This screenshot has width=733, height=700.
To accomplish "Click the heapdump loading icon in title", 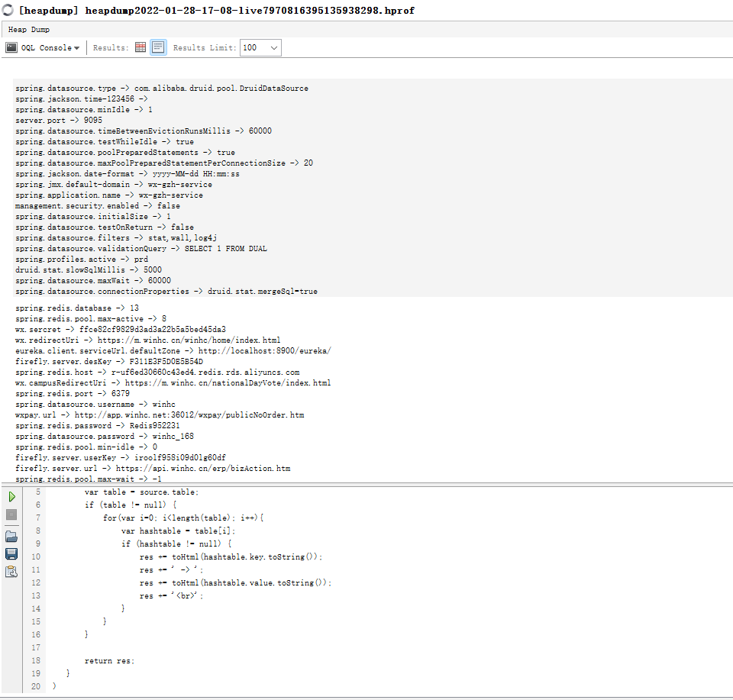I will coord(8,11).
